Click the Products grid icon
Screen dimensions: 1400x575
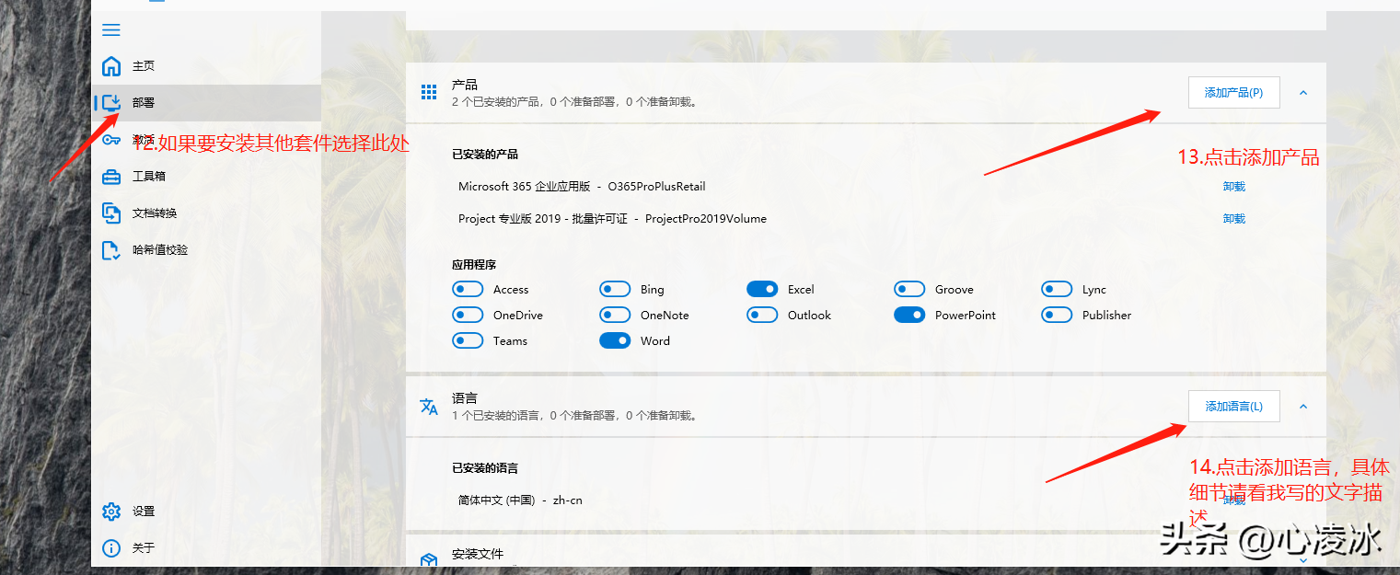[429, 92]
